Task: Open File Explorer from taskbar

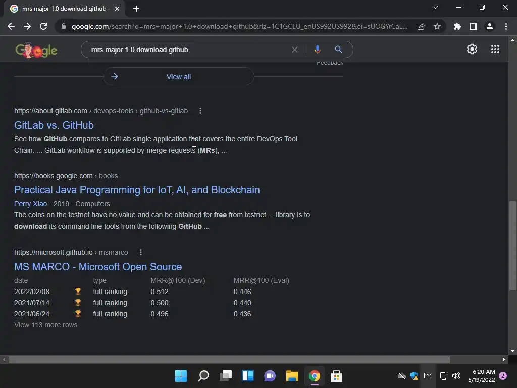Action: tap(292, 376)
